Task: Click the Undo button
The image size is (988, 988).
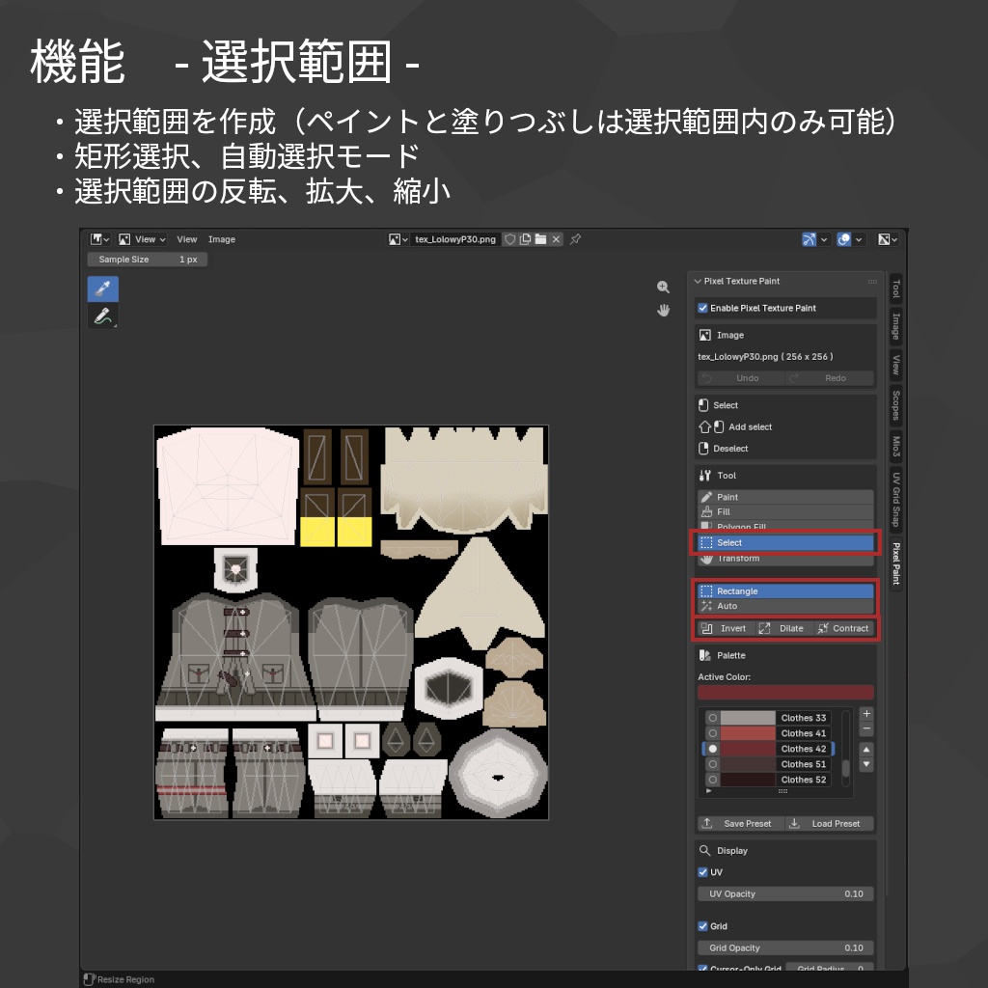Action: click(x=740, y=378)
